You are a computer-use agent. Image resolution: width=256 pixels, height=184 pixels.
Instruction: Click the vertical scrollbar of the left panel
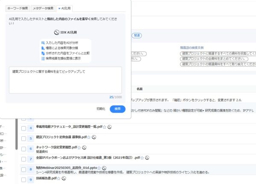pyautogui.click(x=17, y=134)
